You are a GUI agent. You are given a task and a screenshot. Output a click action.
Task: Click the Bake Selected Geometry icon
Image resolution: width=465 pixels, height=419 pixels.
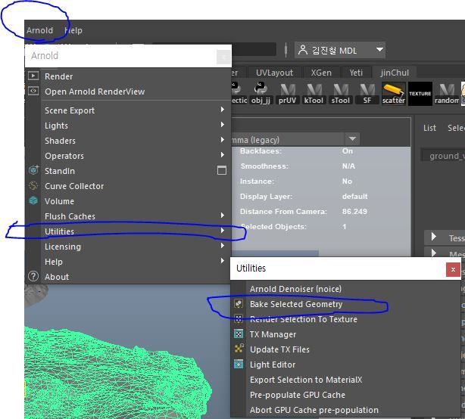pyautogui.click(x=239, y=303)
